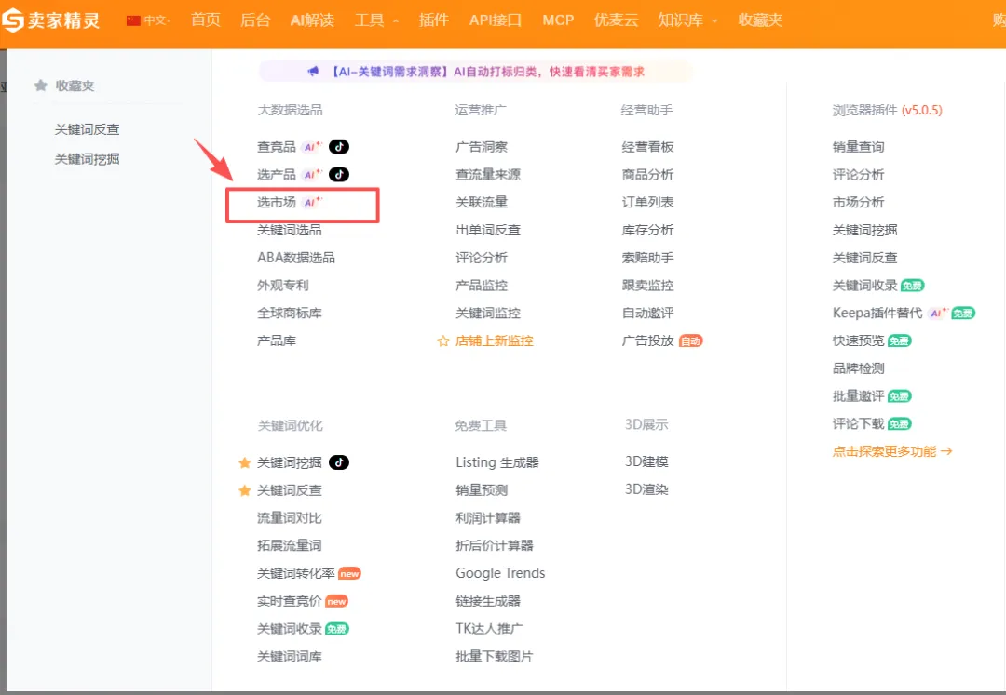The width and height of the screenshot is (1006, 695).
Task: Open 流量词对比
Action: [289, 518]
